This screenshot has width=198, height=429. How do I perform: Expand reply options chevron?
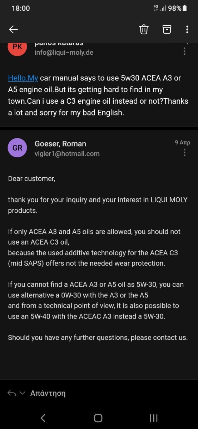[x=23, y=393]
